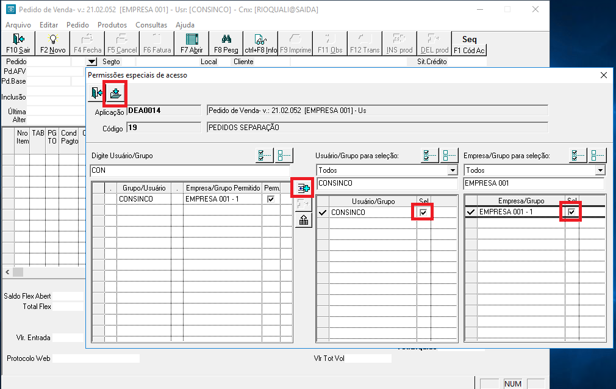
Task: Click the basket icon beside permissions grid
Action: coord(303,220)
